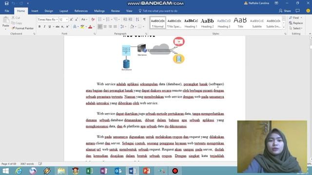Center align the paragraph
Image resolution: width=312 pixels, height=175 pixels.
pyautogui.click(x=105, y=26)
